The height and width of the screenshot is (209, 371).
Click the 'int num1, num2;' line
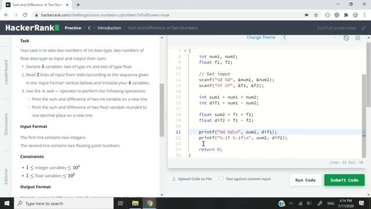pos(218,56)
